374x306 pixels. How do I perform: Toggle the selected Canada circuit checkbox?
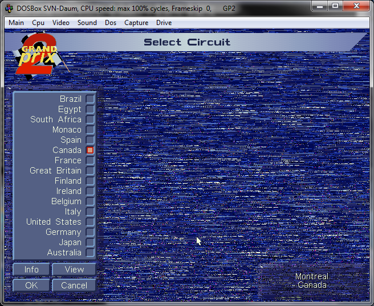[x=90, y=150]
